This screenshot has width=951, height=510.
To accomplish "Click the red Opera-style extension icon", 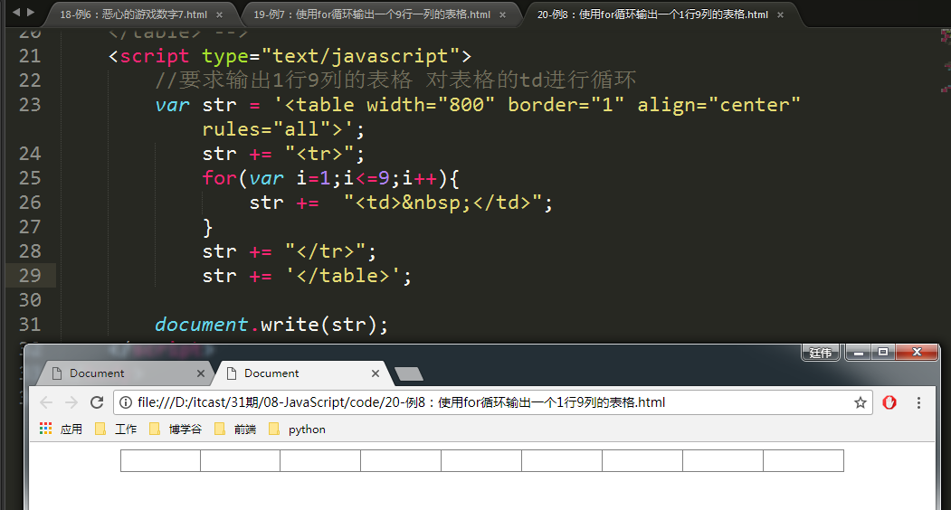I will click(x=889, y=402).
